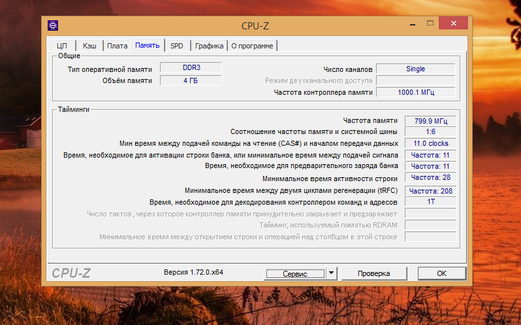Close the CPU-Z window

[454, 24]
